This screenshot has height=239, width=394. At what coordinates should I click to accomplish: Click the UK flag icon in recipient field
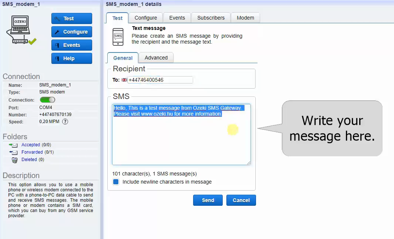[124, 80]
